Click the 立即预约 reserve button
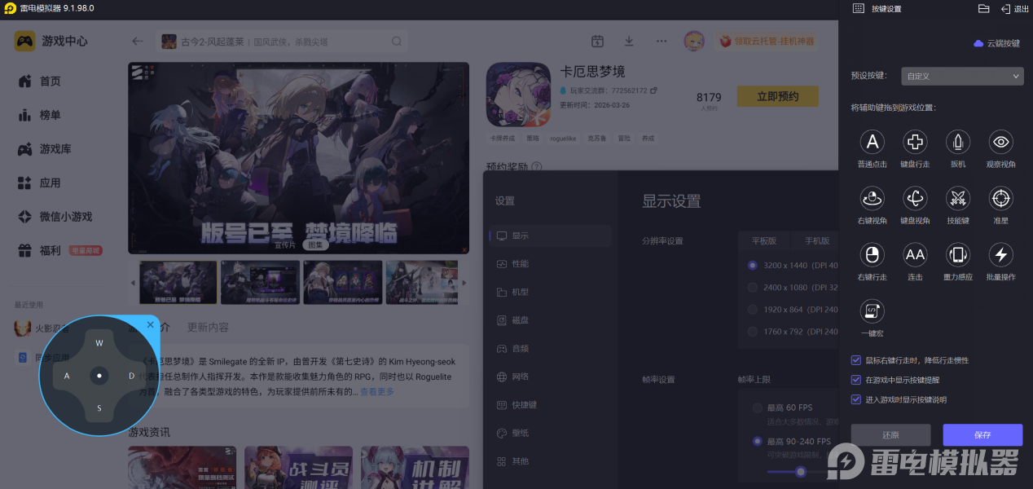Image resolution: width=1033 pixels, height=489 pixels. 777,96
